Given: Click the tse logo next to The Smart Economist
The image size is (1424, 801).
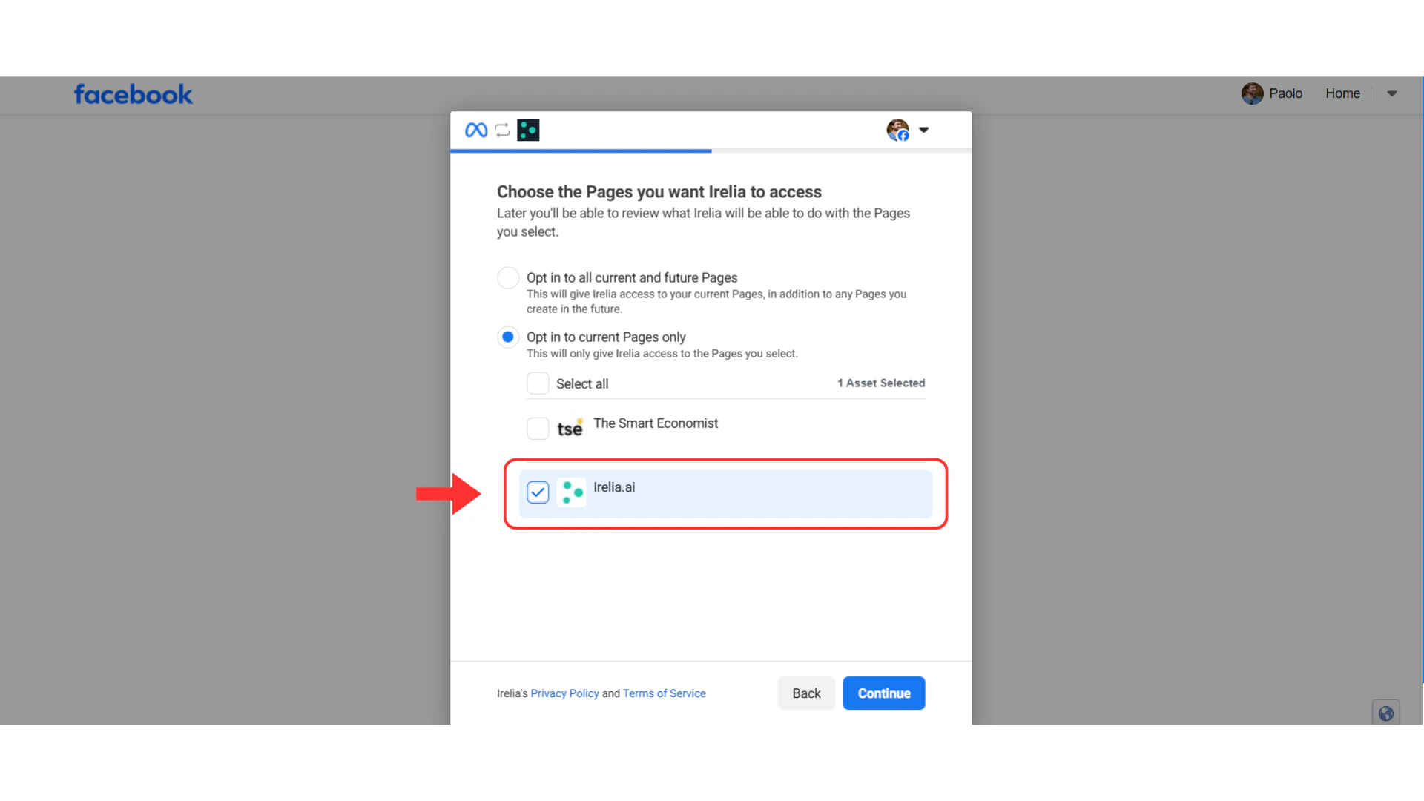Looking at the screenshot, I should point(569,428).
